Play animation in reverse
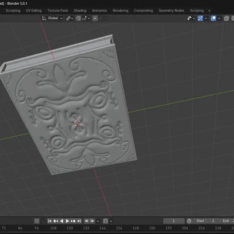 (61, 221)
